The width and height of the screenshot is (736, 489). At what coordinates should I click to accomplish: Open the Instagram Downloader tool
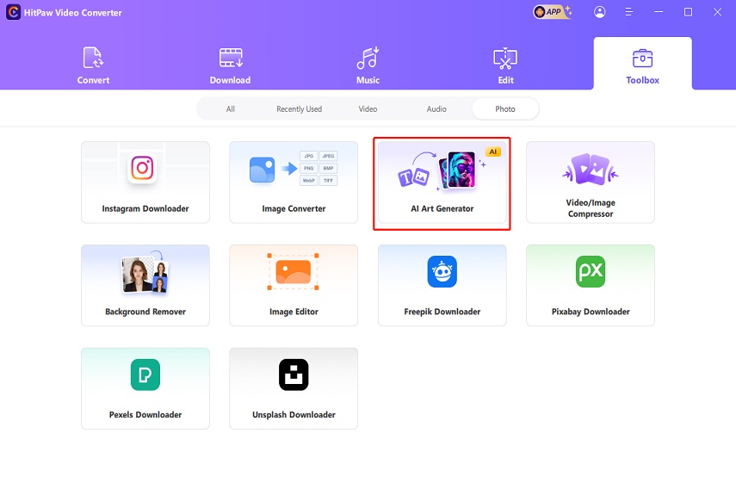(x=145, y=183)
